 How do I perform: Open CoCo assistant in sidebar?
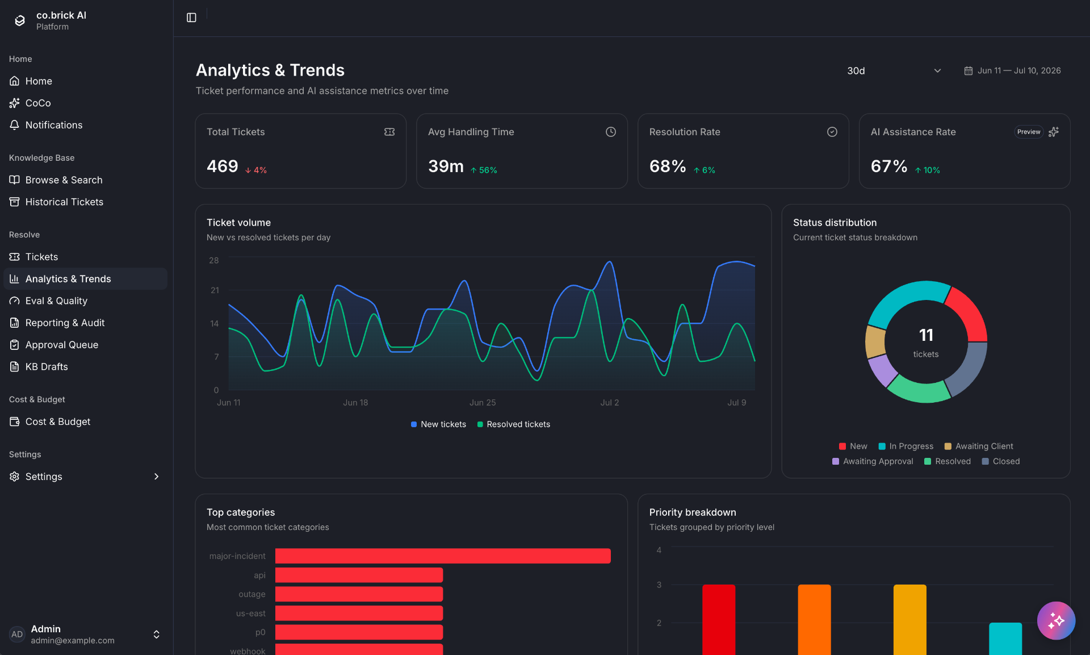86,103
